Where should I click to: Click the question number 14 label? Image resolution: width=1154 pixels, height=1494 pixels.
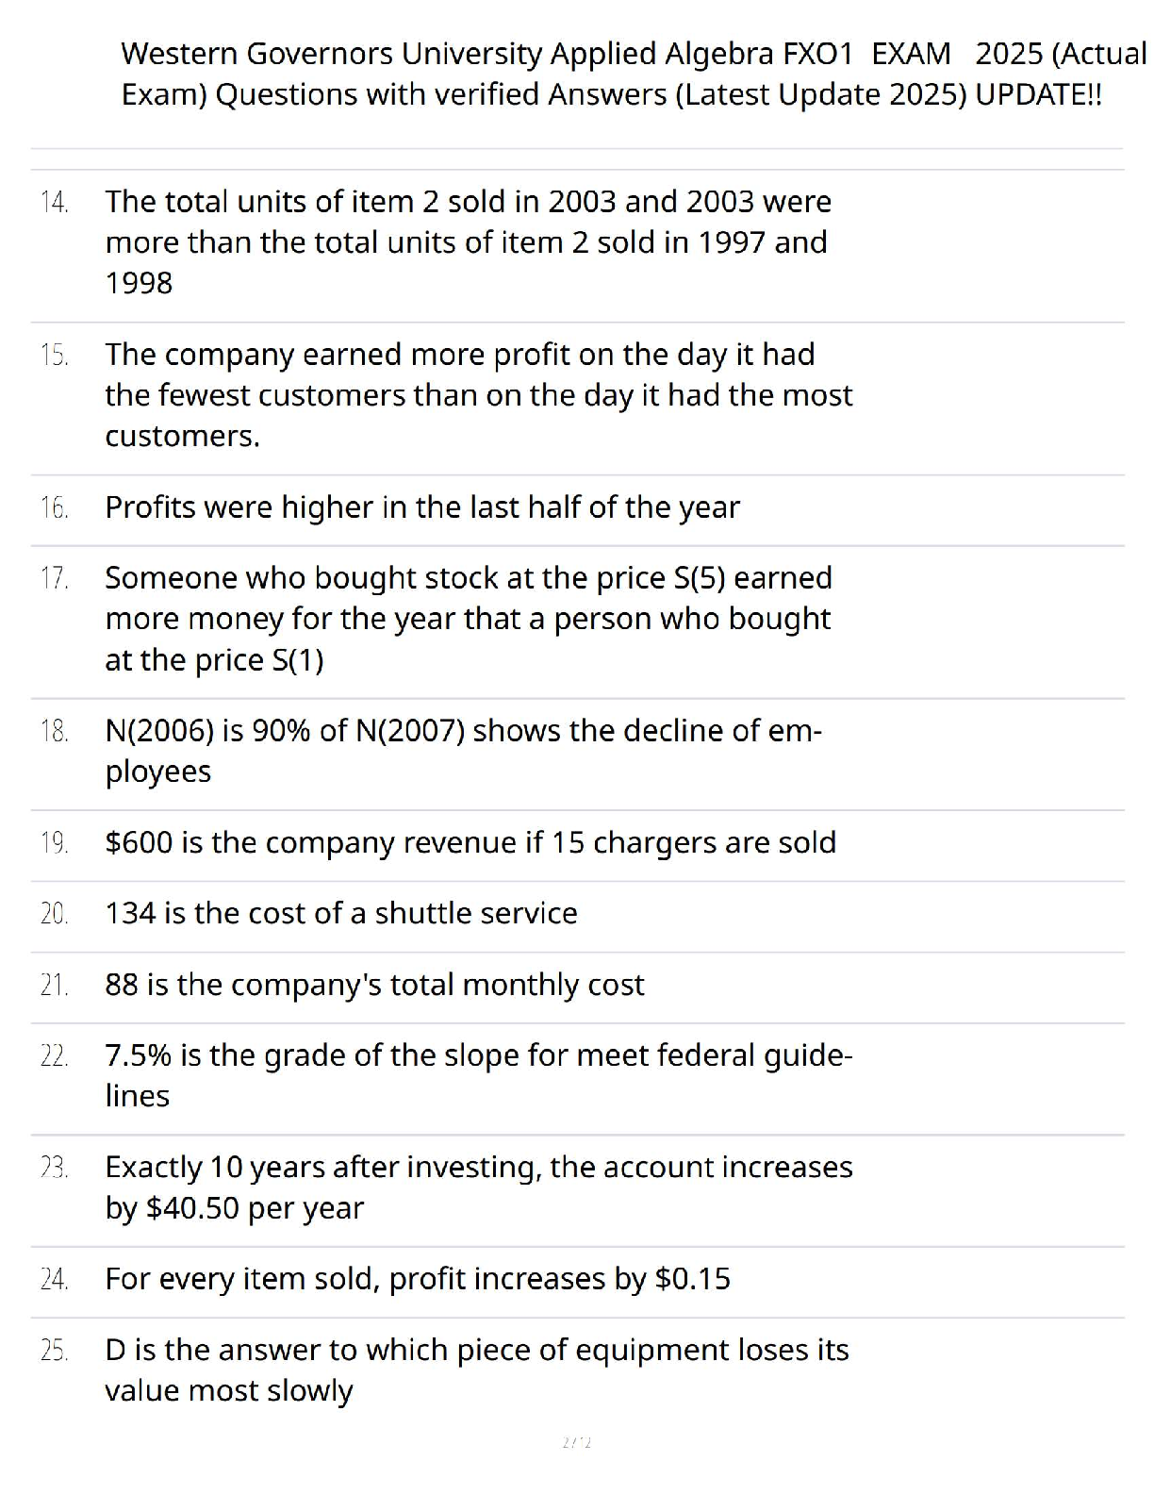(55, 202)
